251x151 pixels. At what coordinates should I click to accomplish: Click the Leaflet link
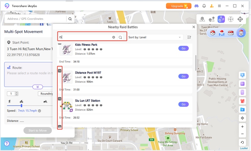(x=244, y=148)
